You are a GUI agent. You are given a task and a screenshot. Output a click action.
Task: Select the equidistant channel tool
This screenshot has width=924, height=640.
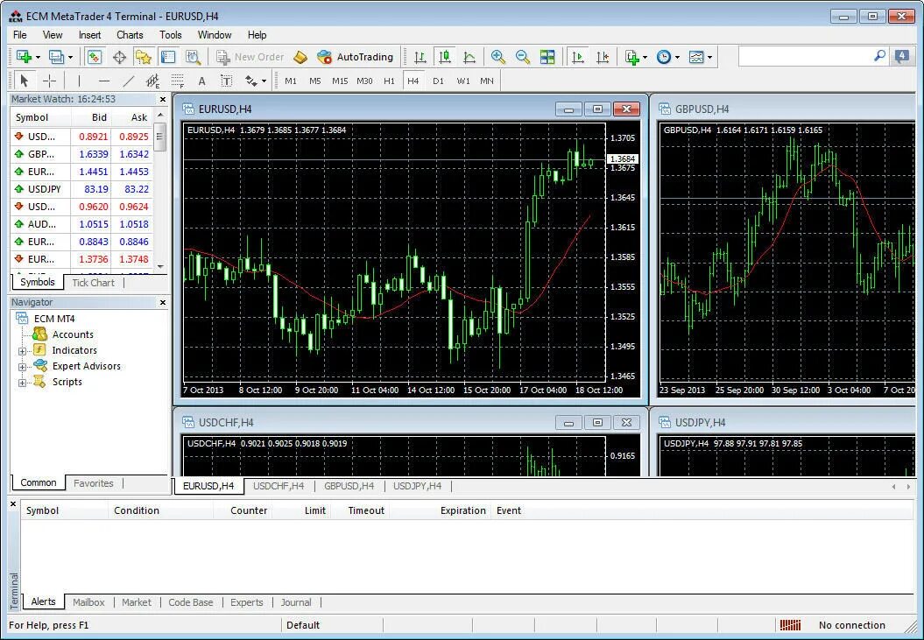click(x=152, y=81)
